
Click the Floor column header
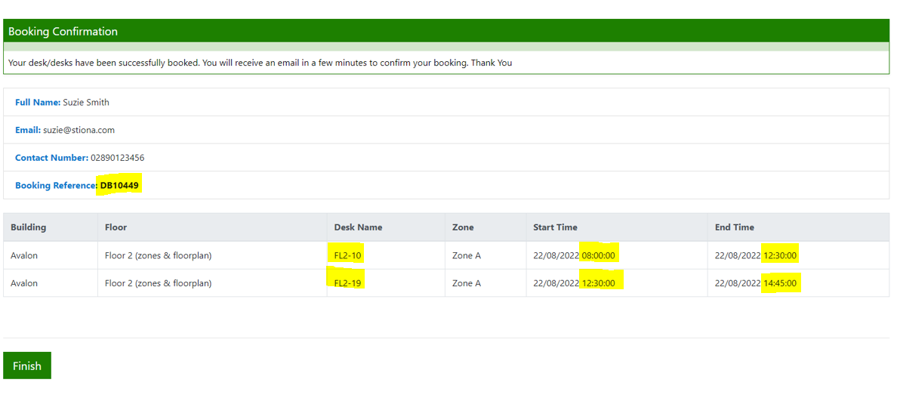(116, 227)
